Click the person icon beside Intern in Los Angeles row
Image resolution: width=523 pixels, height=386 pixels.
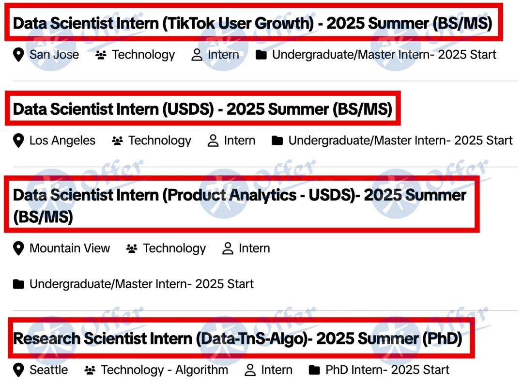213,141
